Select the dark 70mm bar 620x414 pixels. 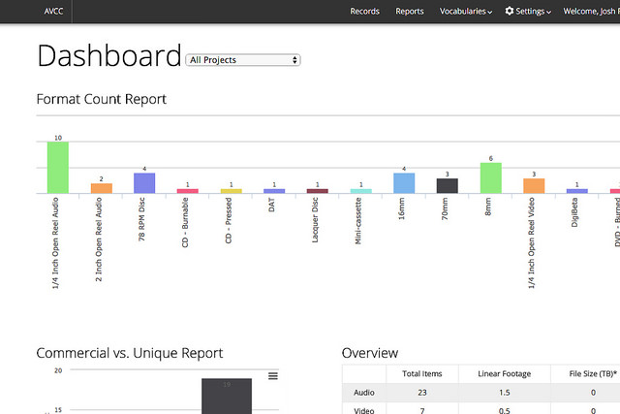pyautogui.click(x=448, y=185)
